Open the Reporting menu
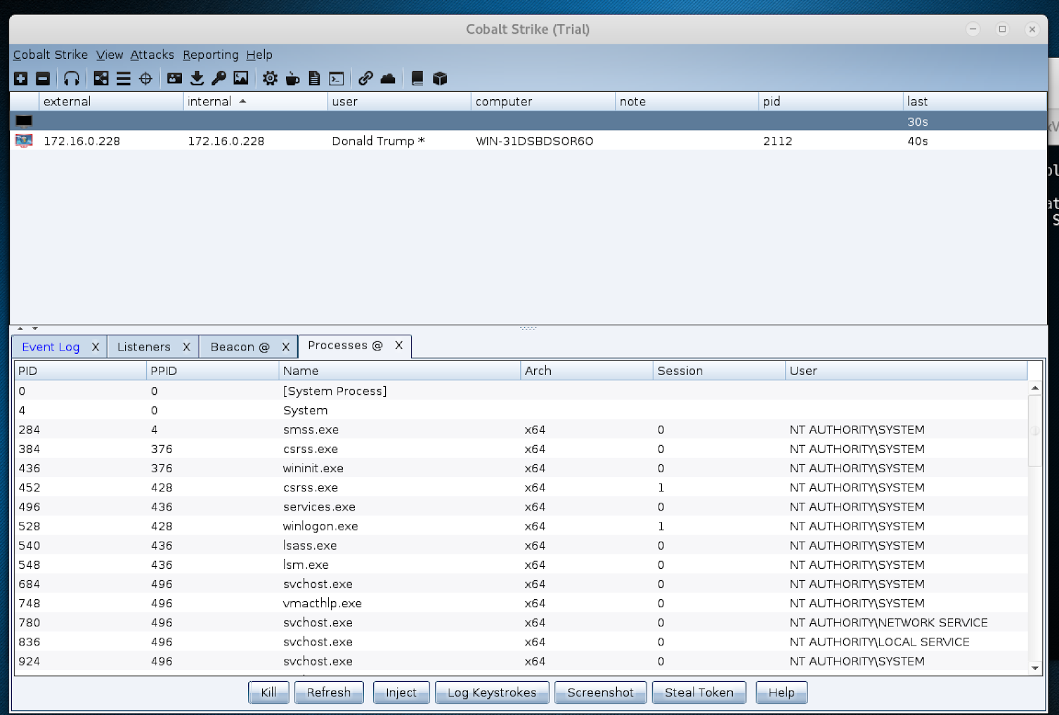1059x715 pixels. (x=210, y=55)
